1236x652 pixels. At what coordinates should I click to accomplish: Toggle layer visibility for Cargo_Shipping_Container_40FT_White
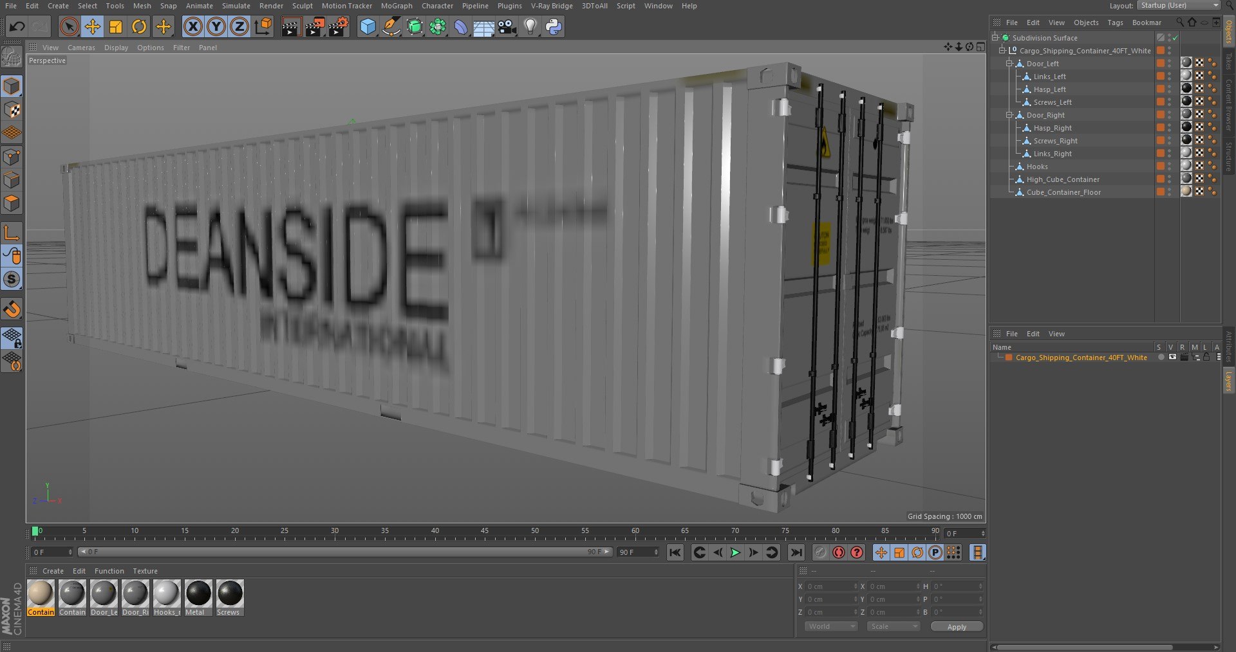point(1172,357)
